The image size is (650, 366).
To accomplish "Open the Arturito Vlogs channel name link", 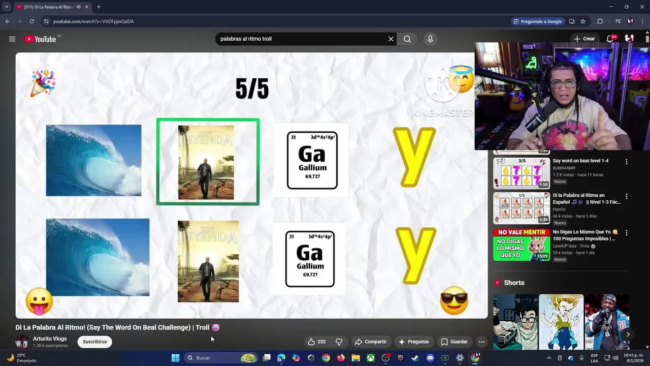I will pyautogui.click(x=50, y=339).
